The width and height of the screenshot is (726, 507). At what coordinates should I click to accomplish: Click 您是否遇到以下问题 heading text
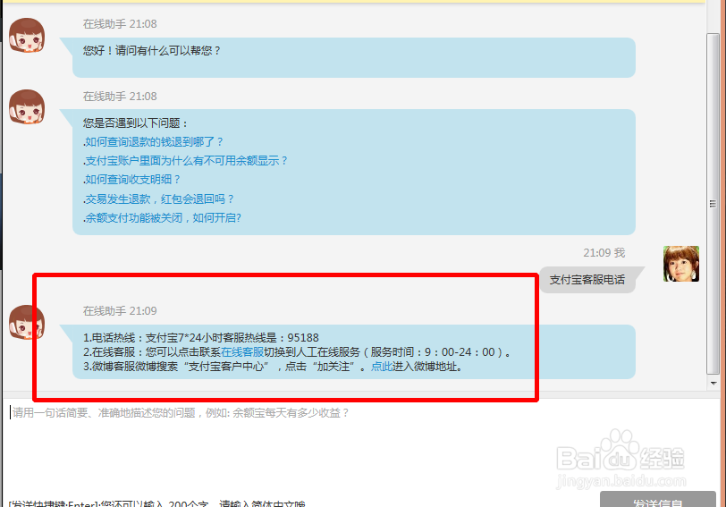click(x=136, y=123)
